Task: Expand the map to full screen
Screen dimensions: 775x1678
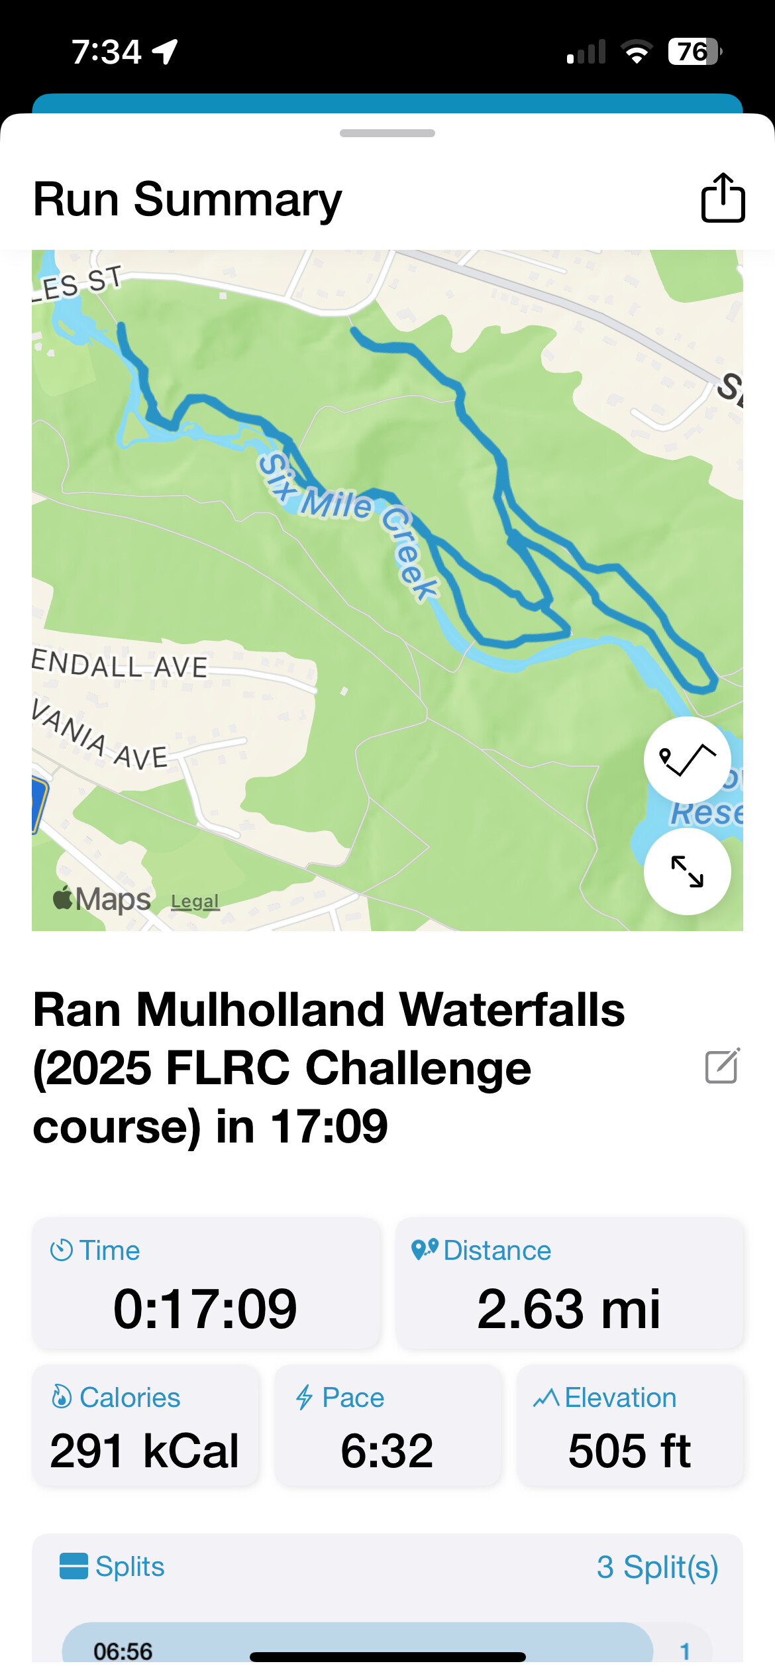Action: tap(687, 871)
